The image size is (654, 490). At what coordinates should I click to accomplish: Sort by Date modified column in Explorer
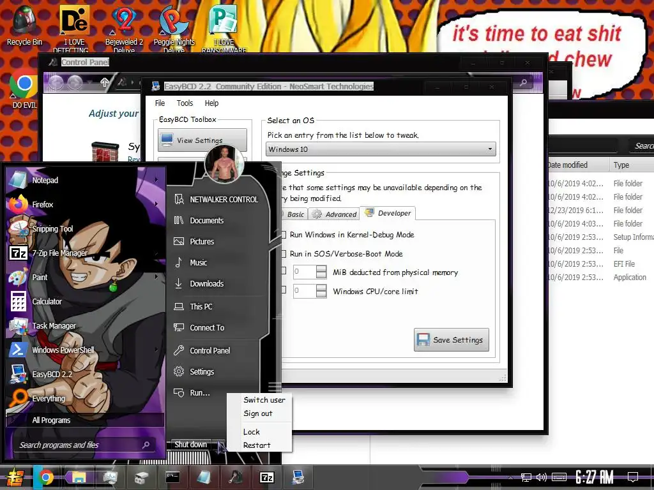coord(577,165)
